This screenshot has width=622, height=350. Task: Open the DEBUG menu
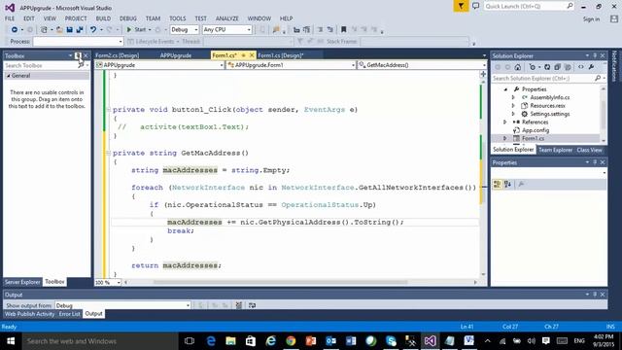(x=127, y=18)
